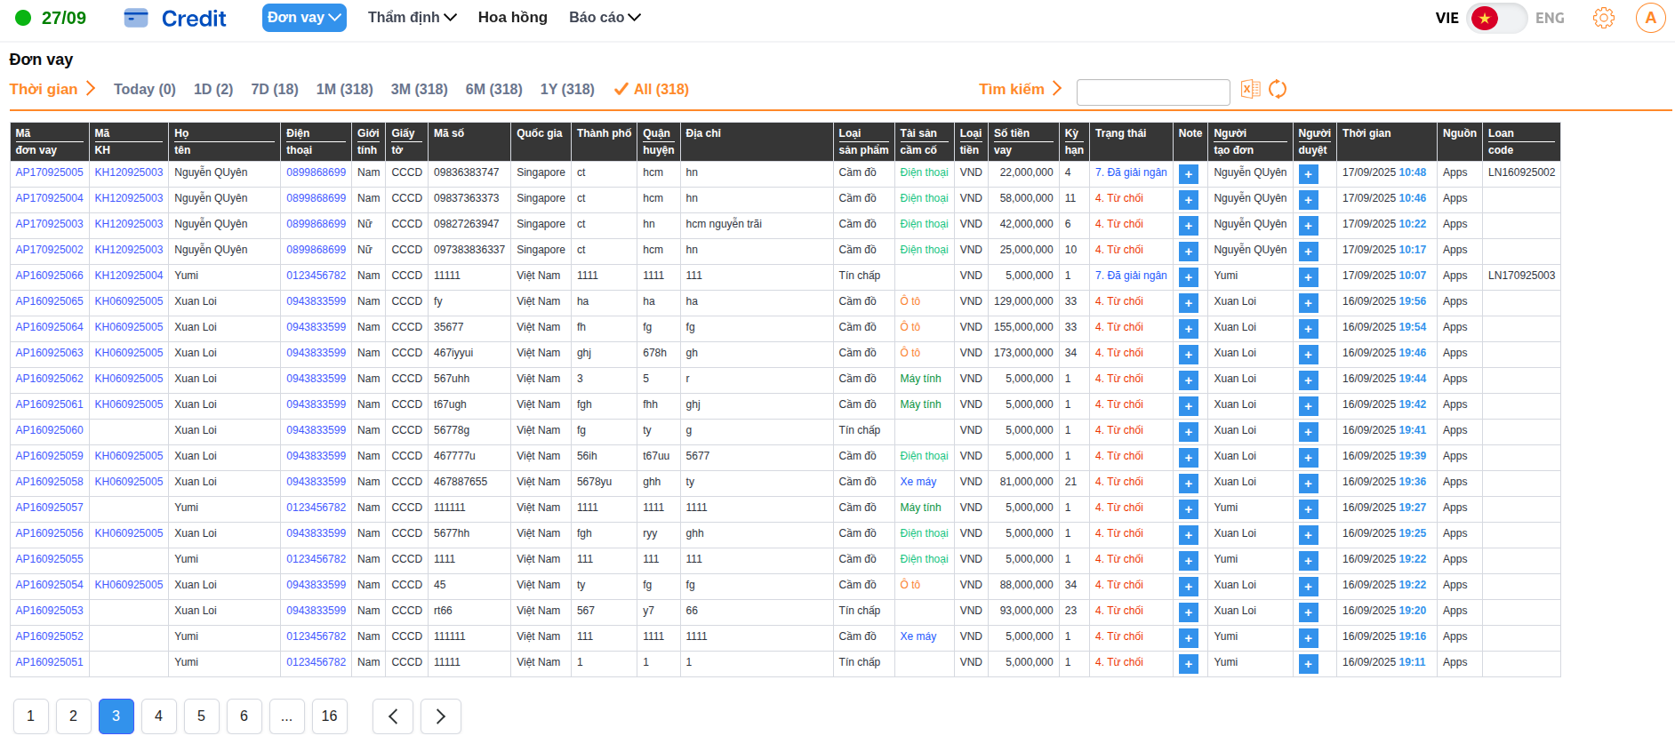Add note for loan AP170925005
Image resolution: width=1675 pixels, height=744 pixels.
point(1188,174)
